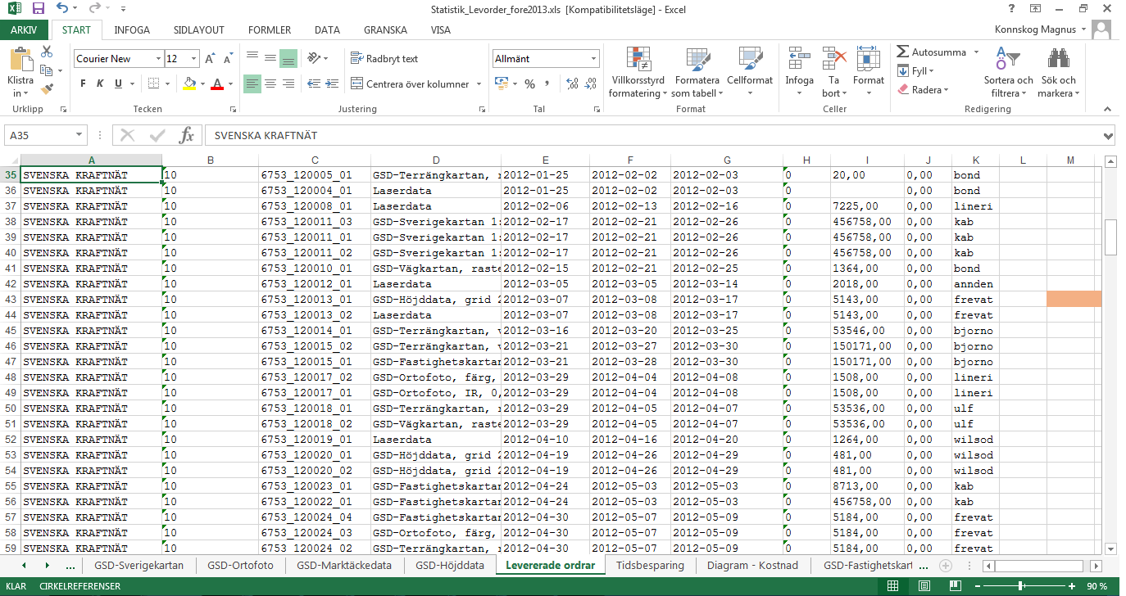
Task: Apply red font color A
Action: coord(216,84)
